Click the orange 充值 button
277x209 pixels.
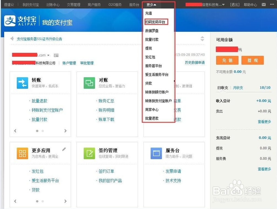coord(227,60)
